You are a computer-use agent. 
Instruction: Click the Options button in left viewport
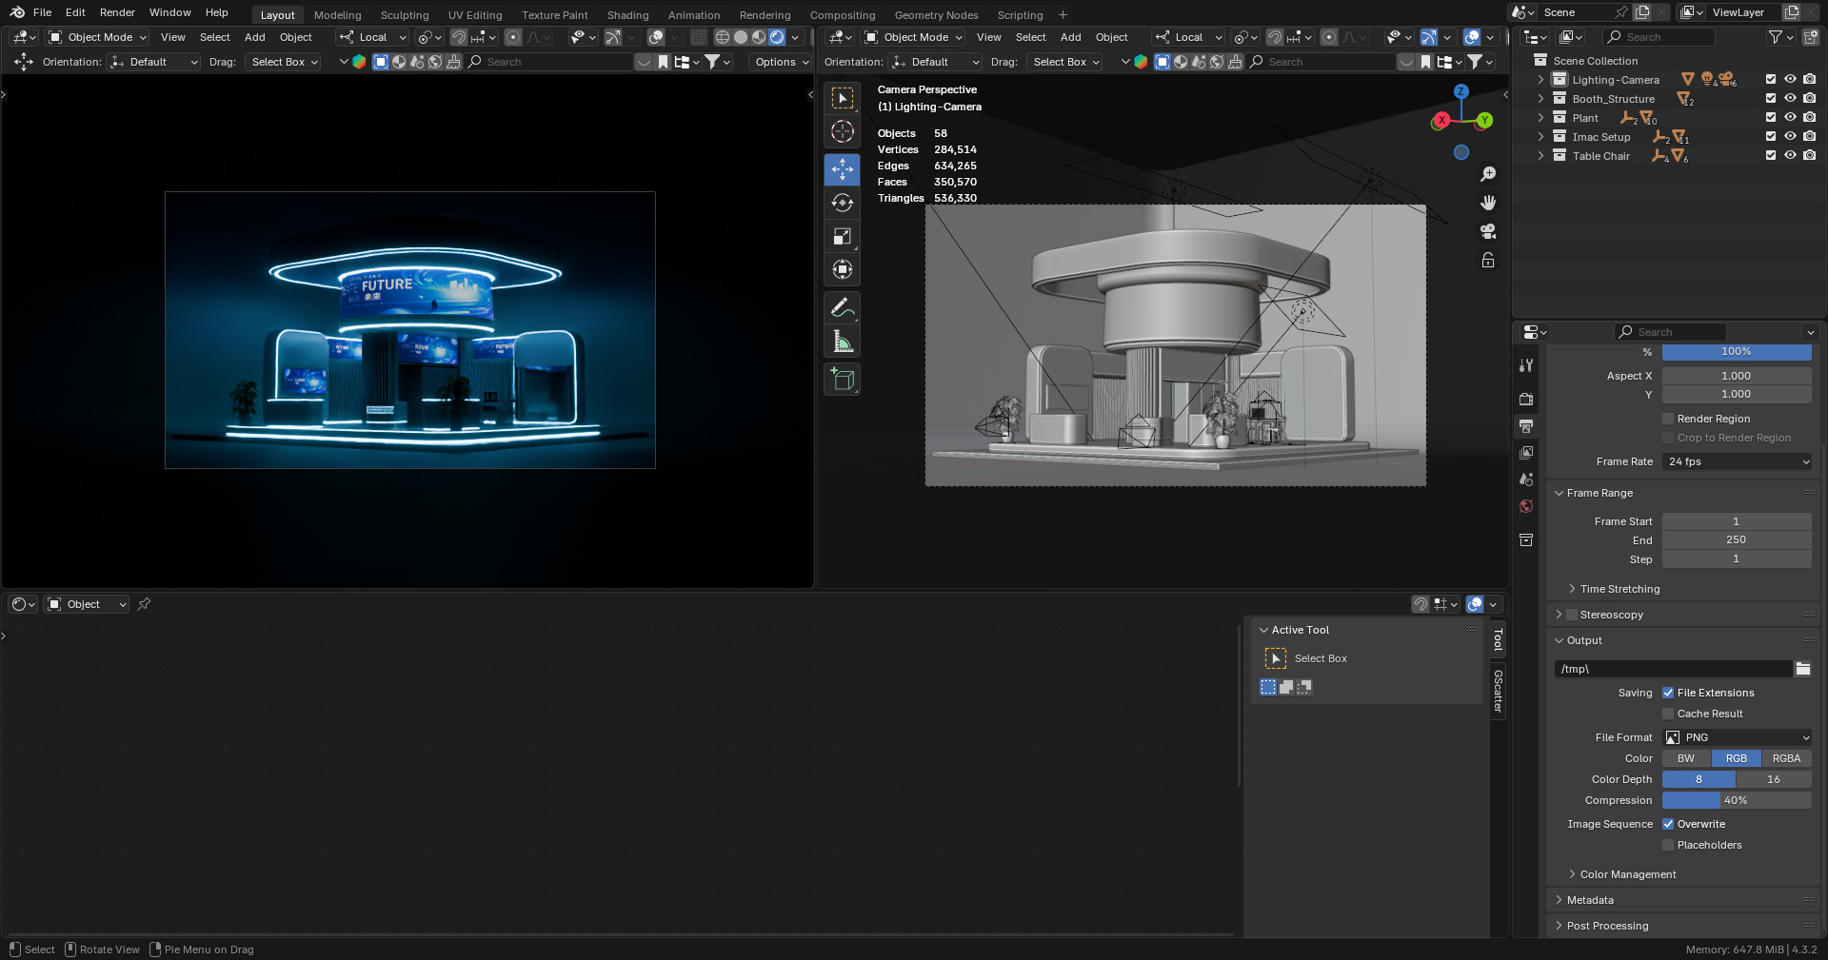[x=781, y=62]
